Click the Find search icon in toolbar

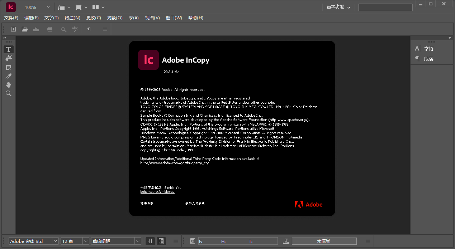pyautogui.click(x=64, y=29)
